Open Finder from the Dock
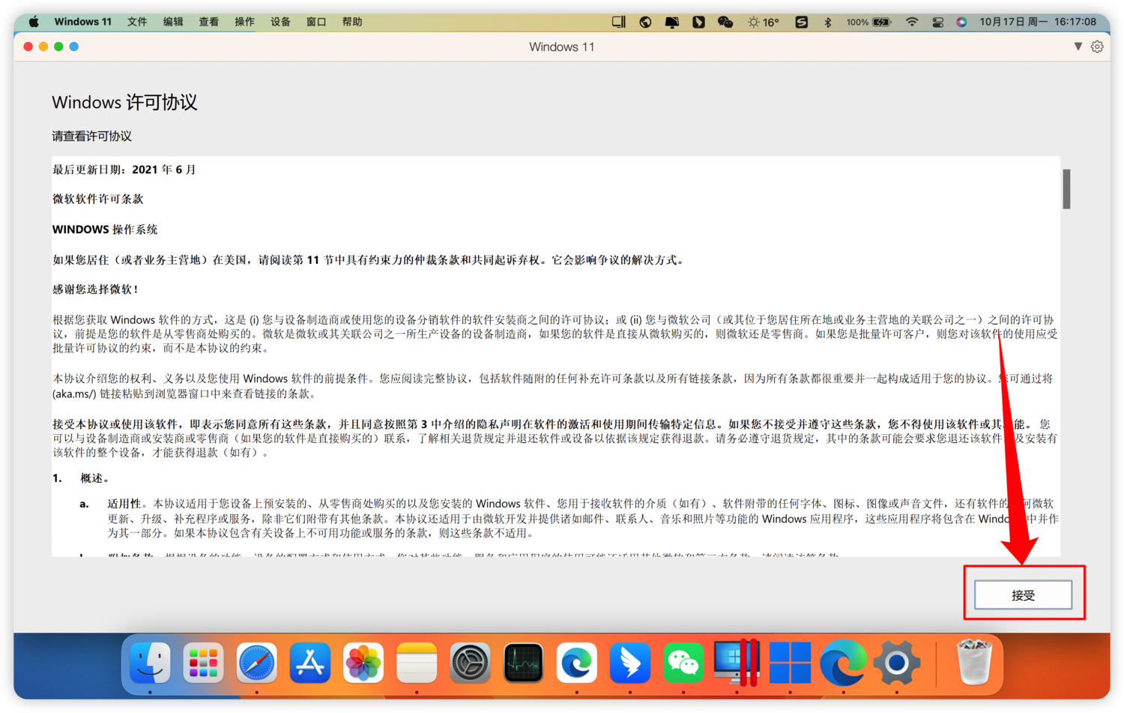This screenshot has width=1124, height=713. pos(150,663)
